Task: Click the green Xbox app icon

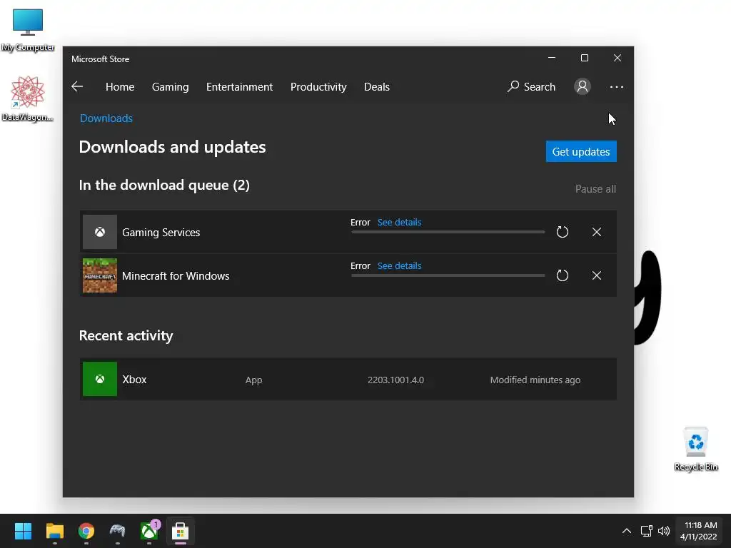Action: pos(100,379)
